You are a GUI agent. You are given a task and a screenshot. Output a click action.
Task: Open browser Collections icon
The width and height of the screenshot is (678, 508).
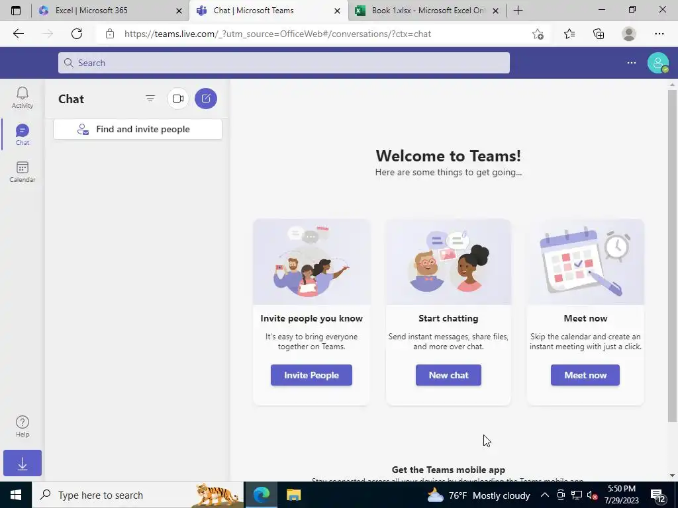pos(599,34)
